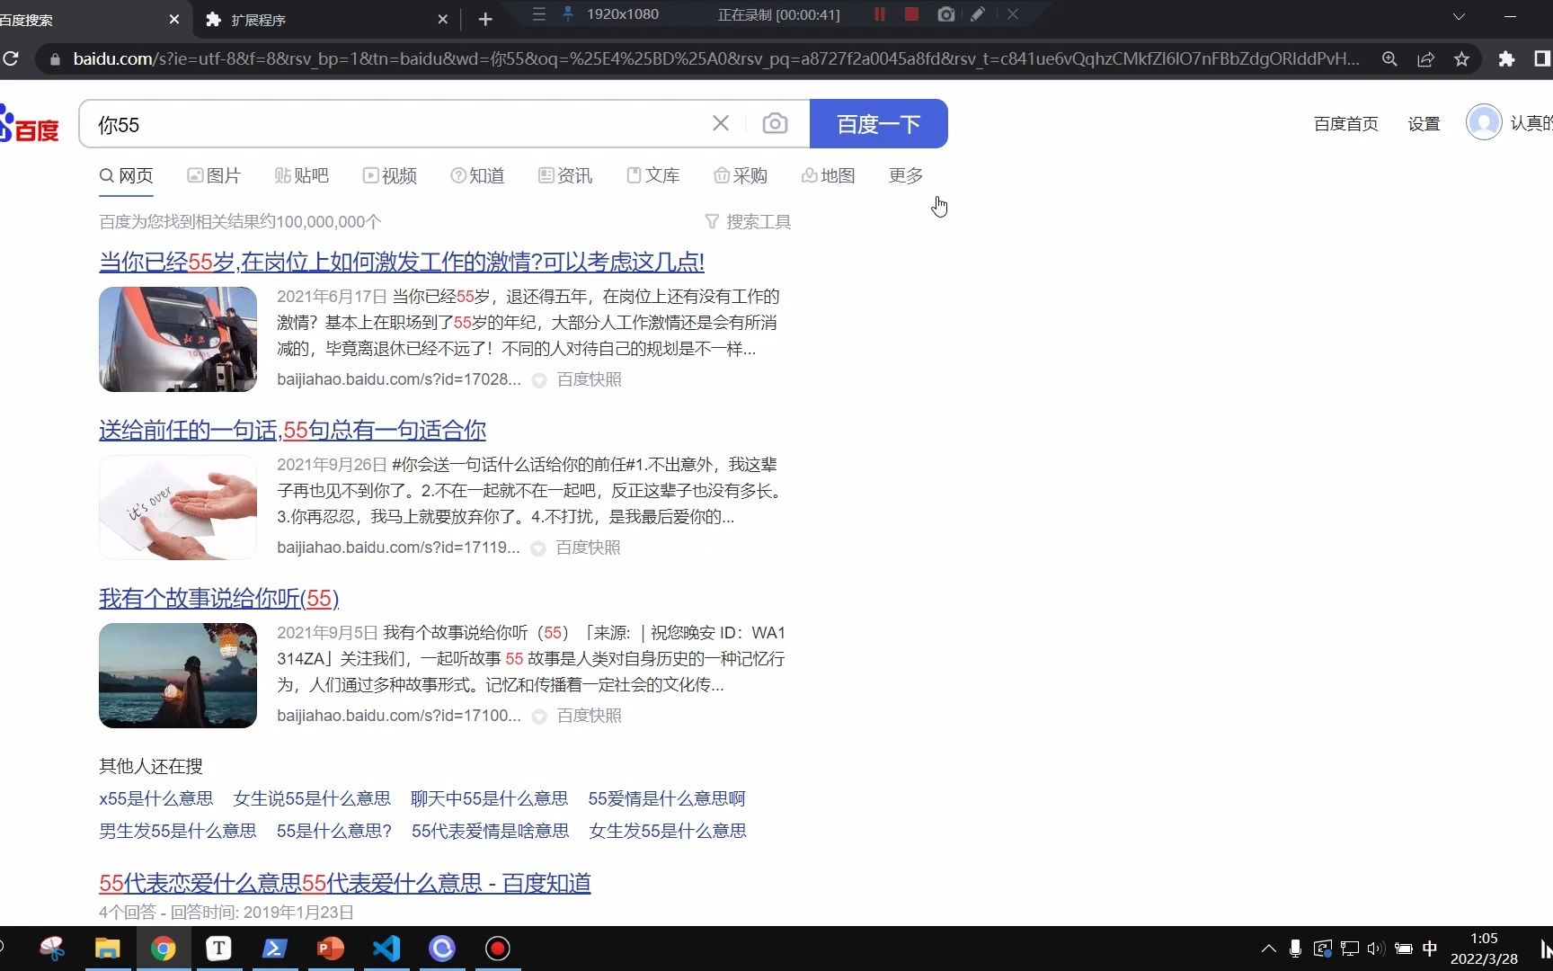Open result 当你已经55岁,在岗位上如何激发工作的激情

402,262
